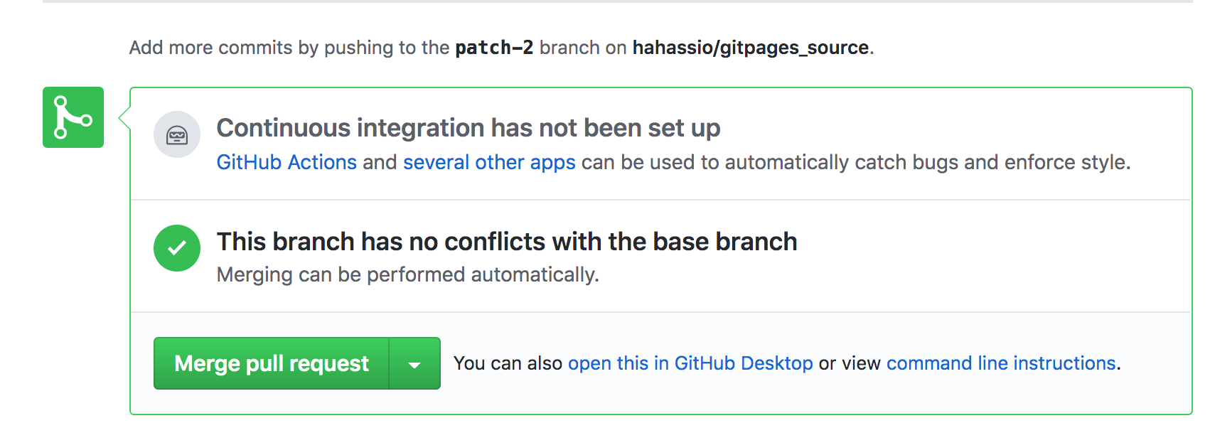Click the green git merge icon badge
Screen dimensions: 1210x428
pos(73,117)
